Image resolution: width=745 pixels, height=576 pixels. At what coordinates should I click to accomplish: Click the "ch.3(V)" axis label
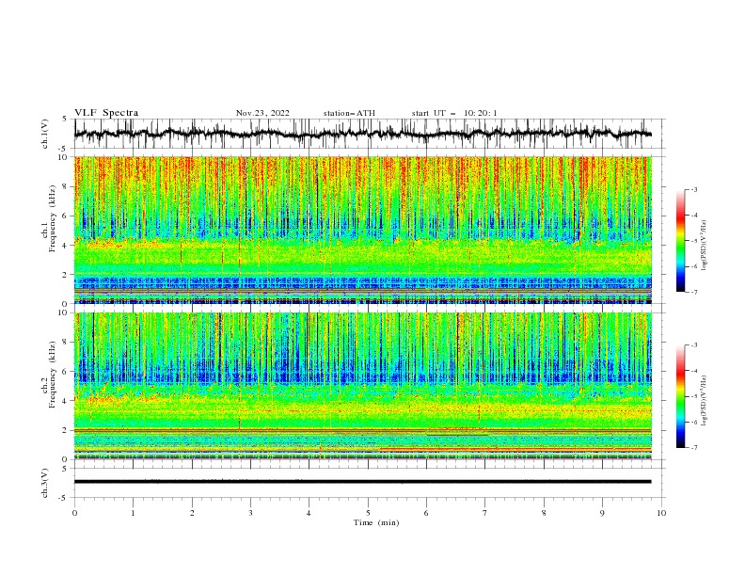tap(45, 483)
